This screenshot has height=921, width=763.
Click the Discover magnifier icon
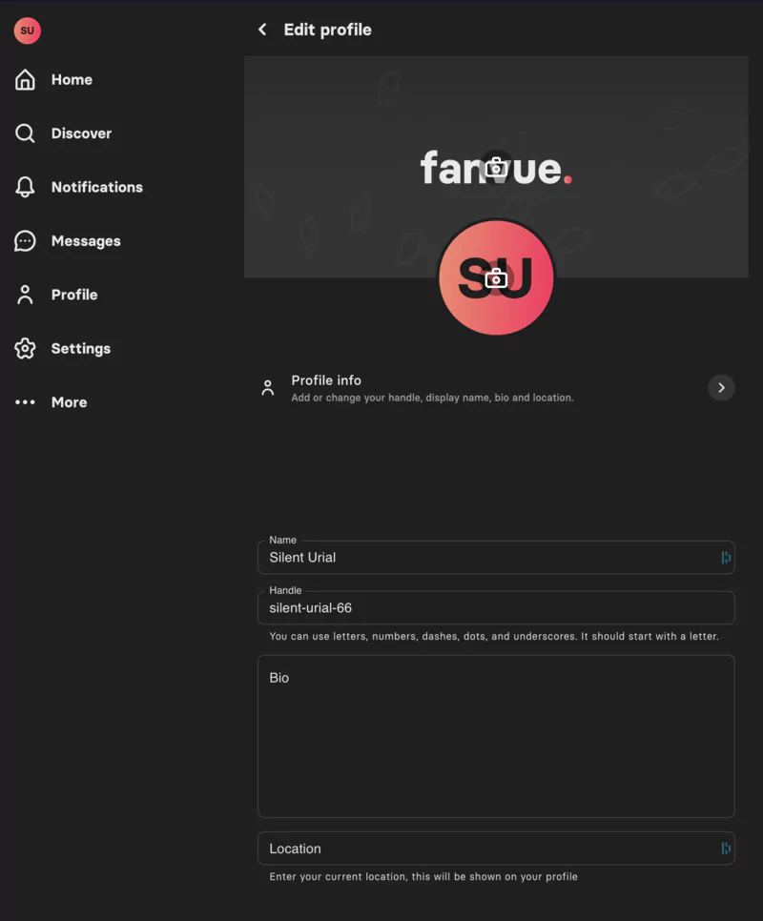pyautogui.click(x=25, y=133)
